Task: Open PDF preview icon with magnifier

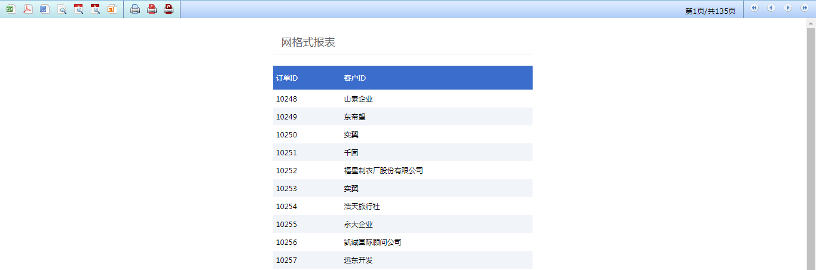Action: (95, 9)
